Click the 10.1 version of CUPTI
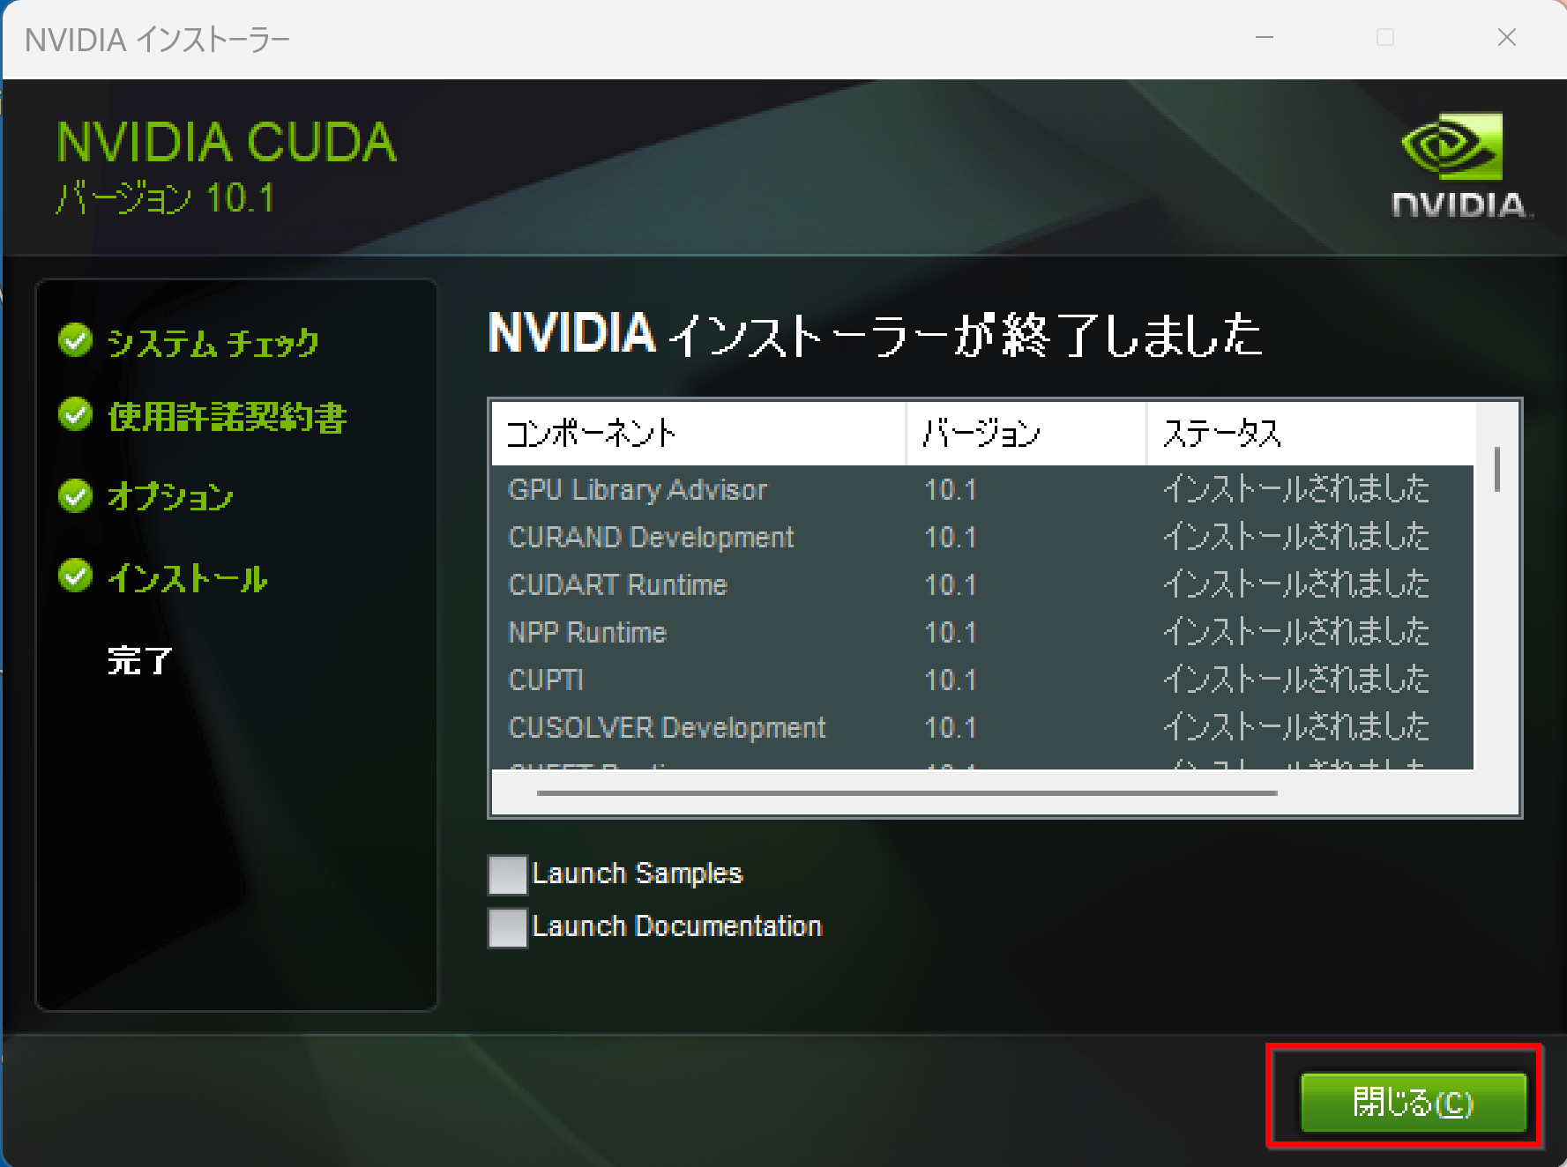This screenshot has height=1167, width=1567. pos(951,680)
